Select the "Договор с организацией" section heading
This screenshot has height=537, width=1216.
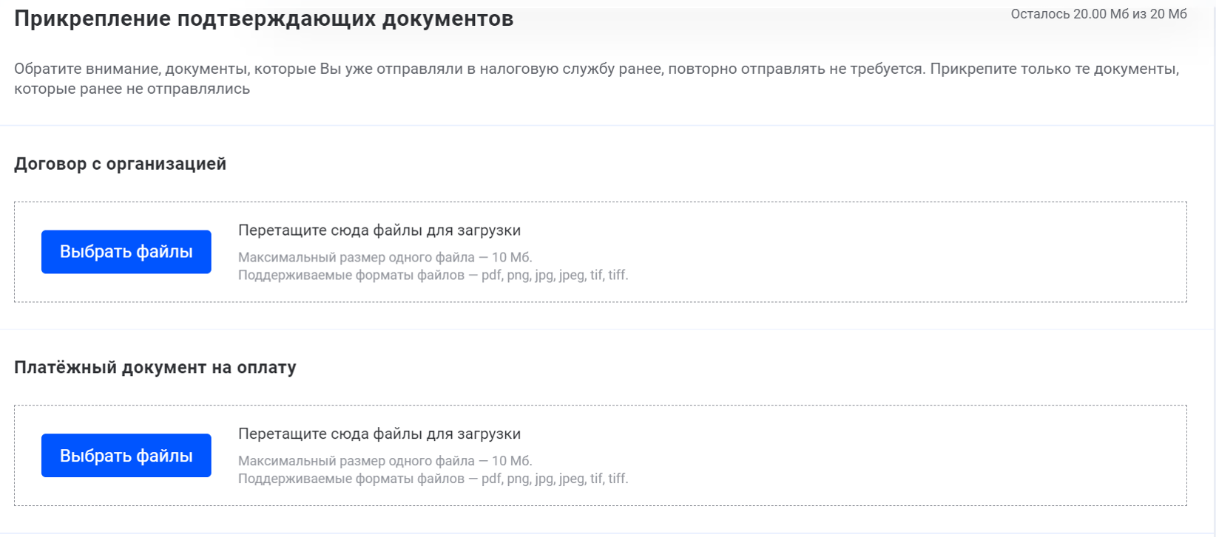(120, 164)
